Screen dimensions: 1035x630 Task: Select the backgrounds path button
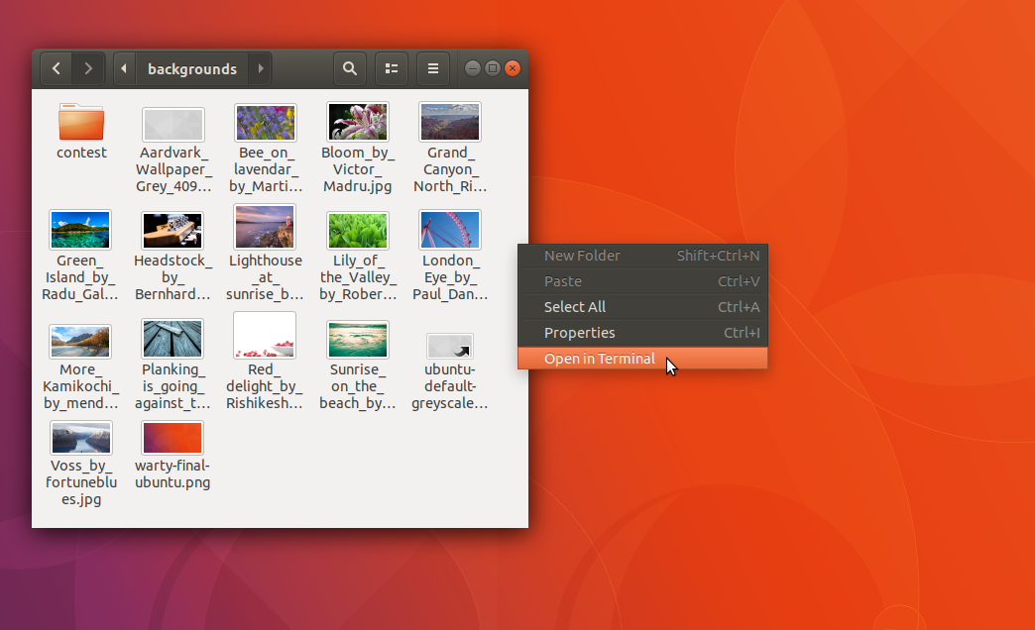pyautogui.click(x=192, y=68)
